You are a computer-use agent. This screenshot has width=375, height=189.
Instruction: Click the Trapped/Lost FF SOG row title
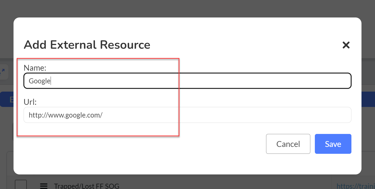point(87,186)
